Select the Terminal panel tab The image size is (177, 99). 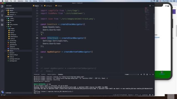coord(61,75)
